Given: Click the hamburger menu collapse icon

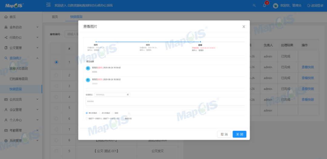Looking at the screenshot, I should click(48, 5).
